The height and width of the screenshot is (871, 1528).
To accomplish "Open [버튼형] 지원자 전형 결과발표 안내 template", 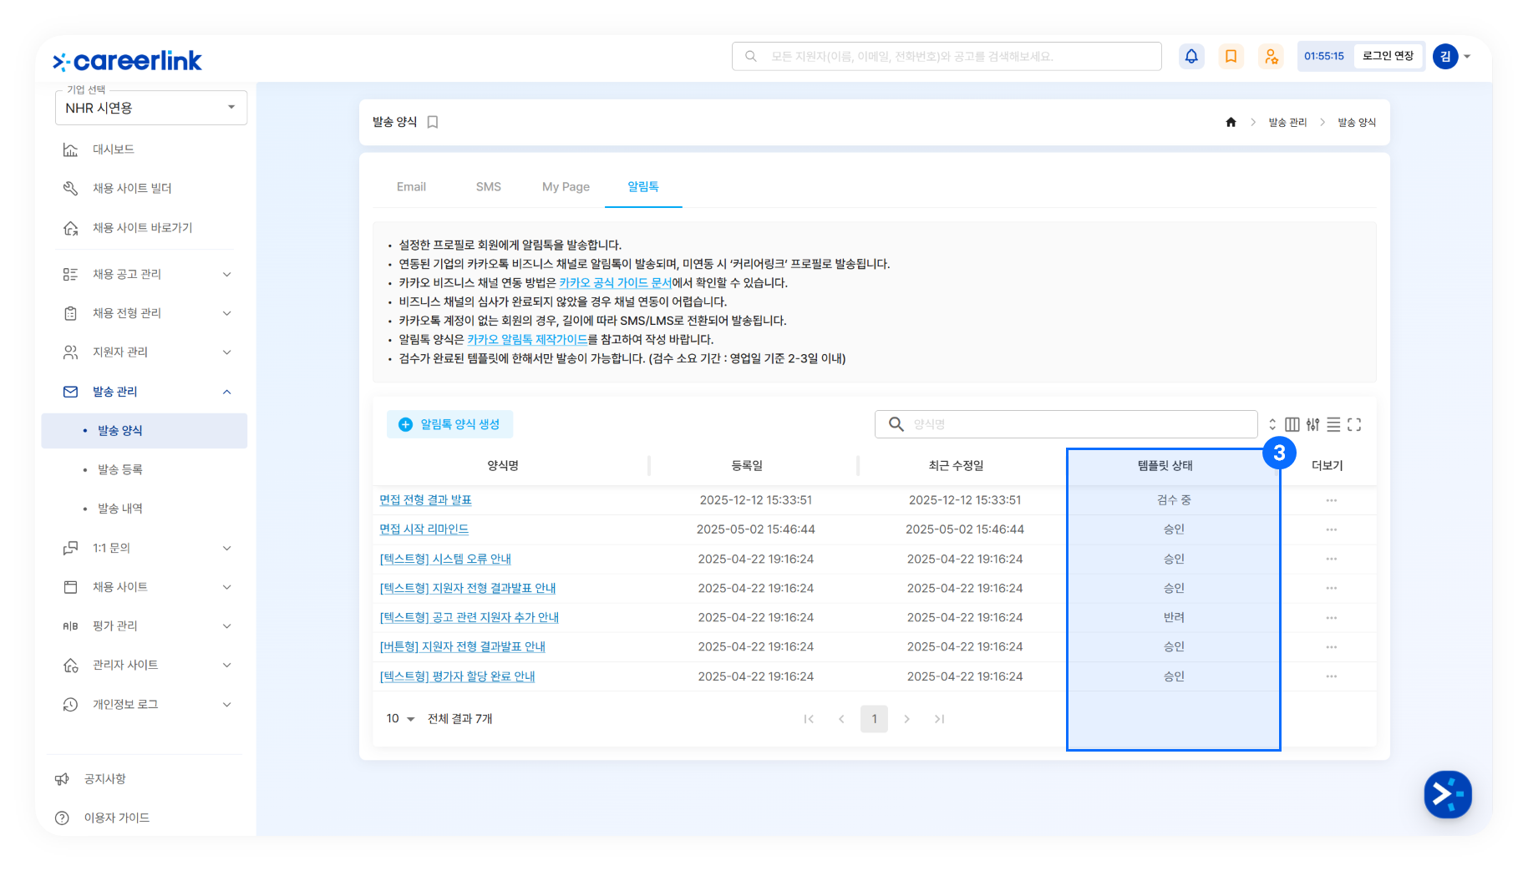I will [463, 647].
